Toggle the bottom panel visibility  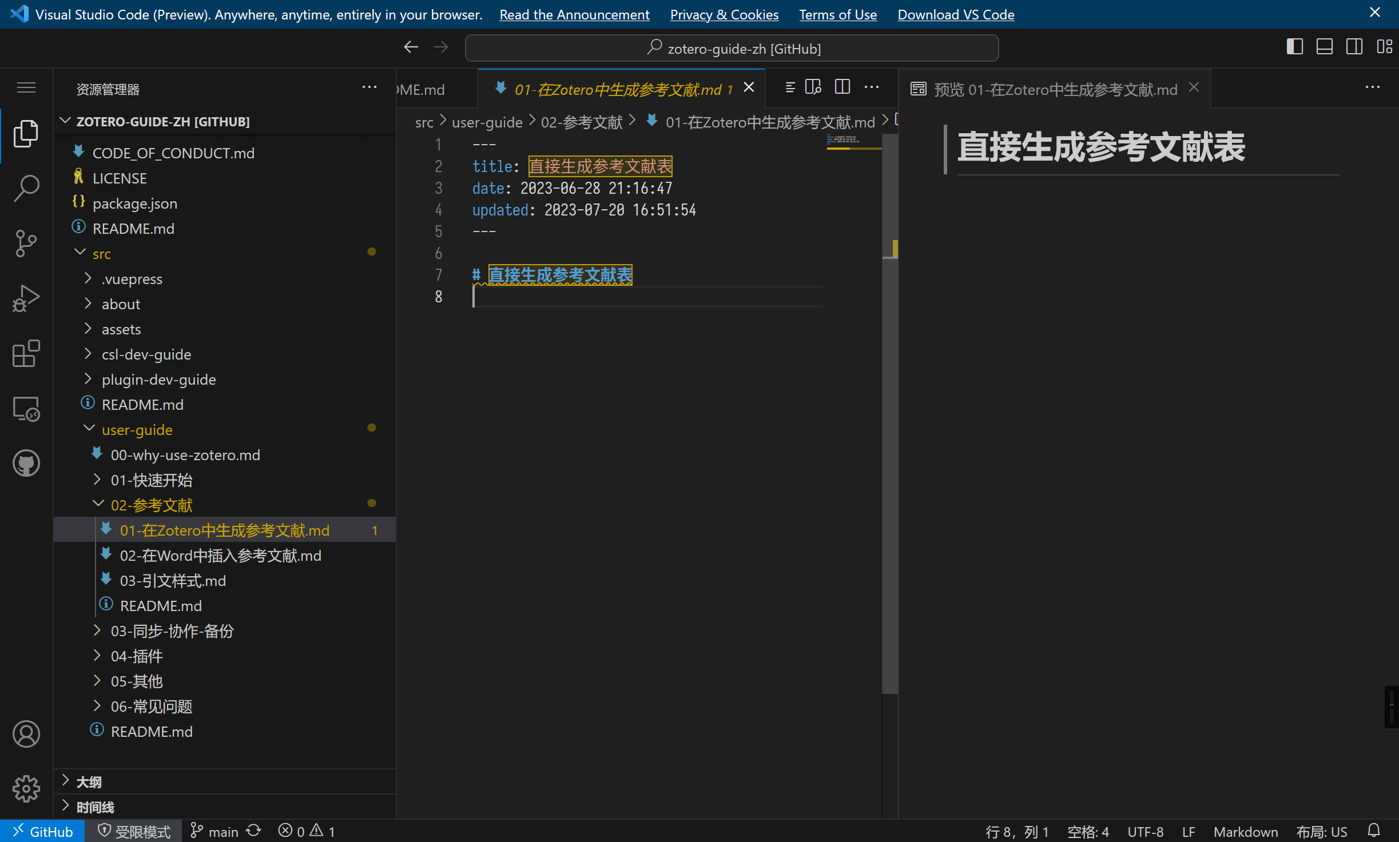pos(1324,46)
